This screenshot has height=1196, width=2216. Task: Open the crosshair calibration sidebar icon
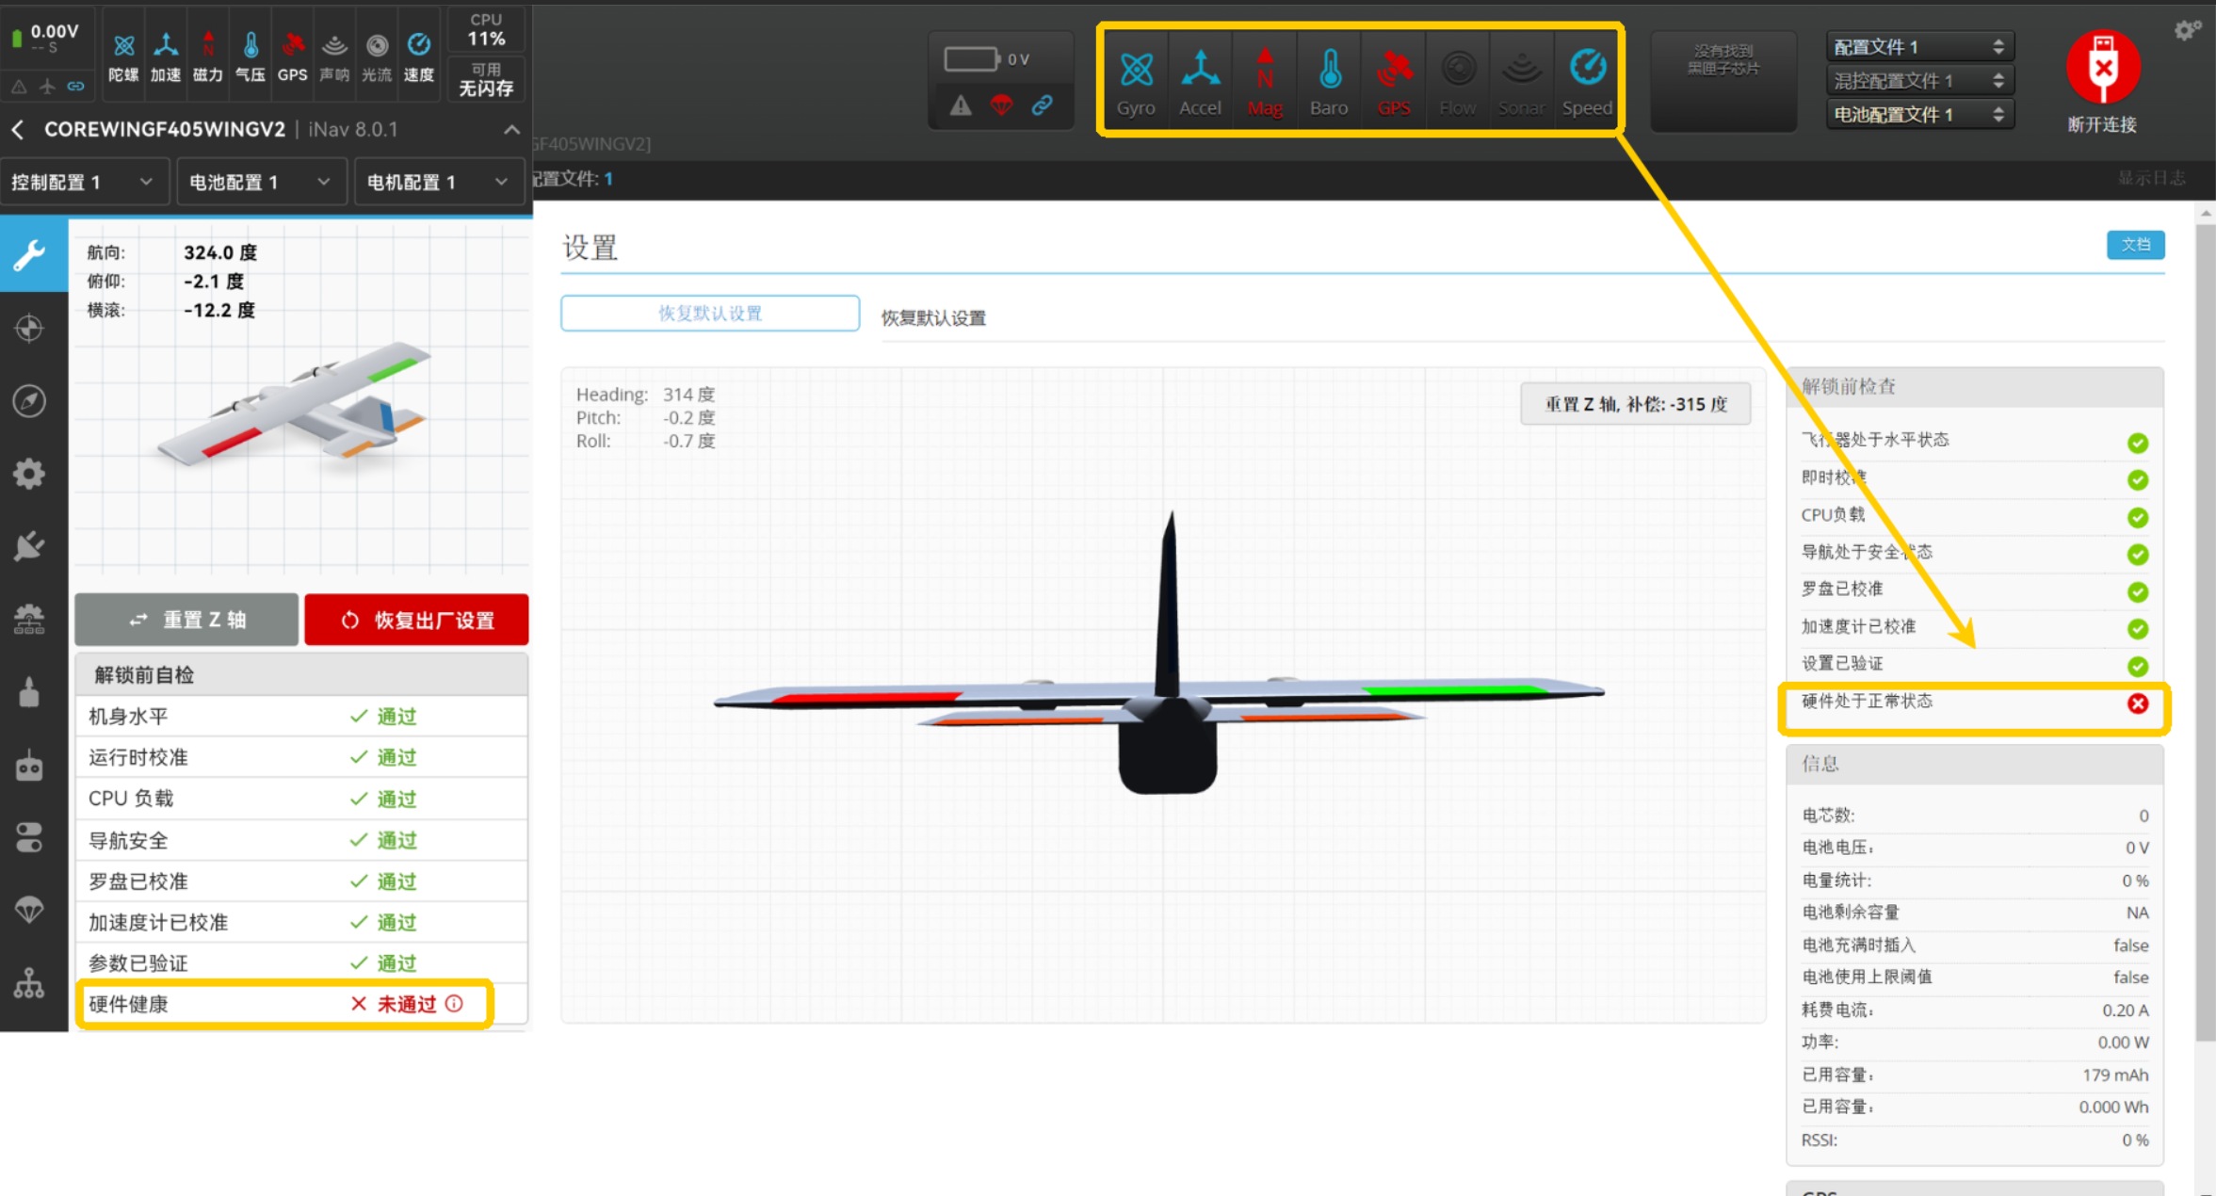[30, 328]
